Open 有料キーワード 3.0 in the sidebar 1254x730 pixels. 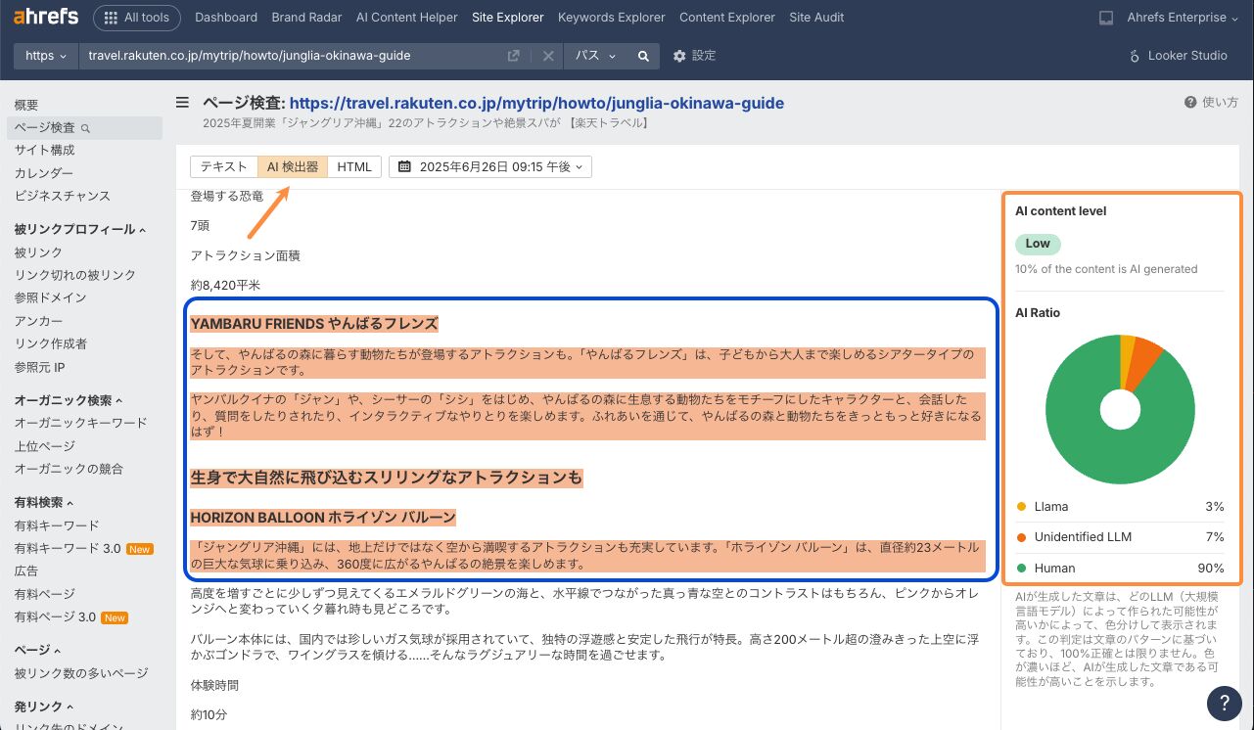tap(69, 548)
